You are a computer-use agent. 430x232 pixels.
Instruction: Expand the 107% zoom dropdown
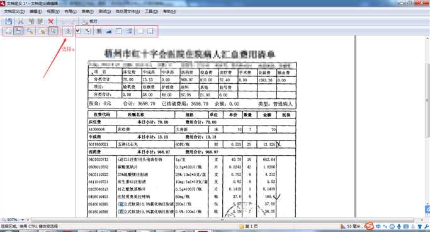tap(23, 219)
